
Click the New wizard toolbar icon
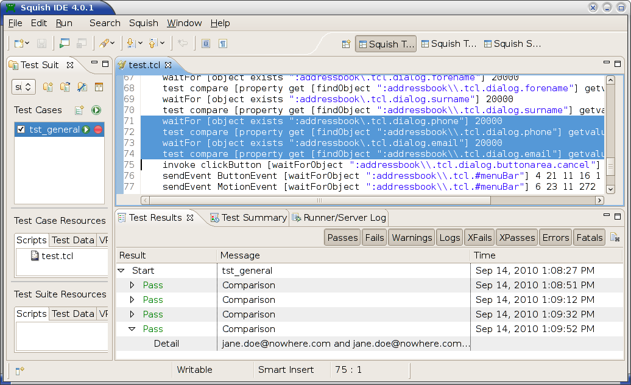coord(19,44)
